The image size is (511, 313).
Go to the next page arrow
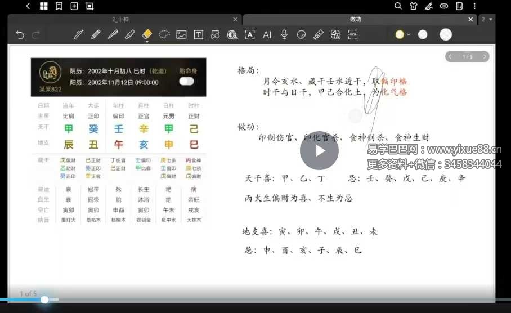[x=485, y=56]
